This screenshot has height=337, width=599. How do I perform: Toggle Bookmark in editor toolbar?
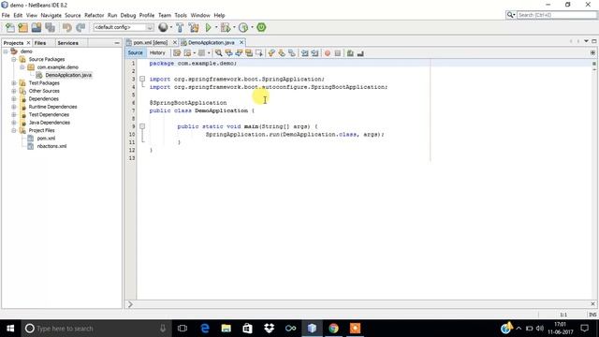pyautogui.click(x=292, y=53)
